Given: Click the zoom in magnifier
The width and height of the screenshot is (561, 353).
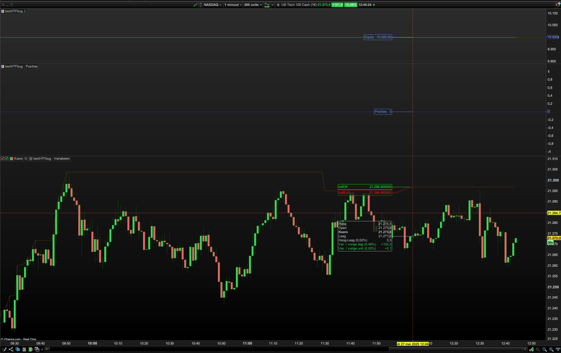Looking at the screenshot, I should click(551, 349).
